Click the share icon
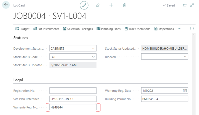This screenshot has width=199, height=115. [x=98, y=5]
